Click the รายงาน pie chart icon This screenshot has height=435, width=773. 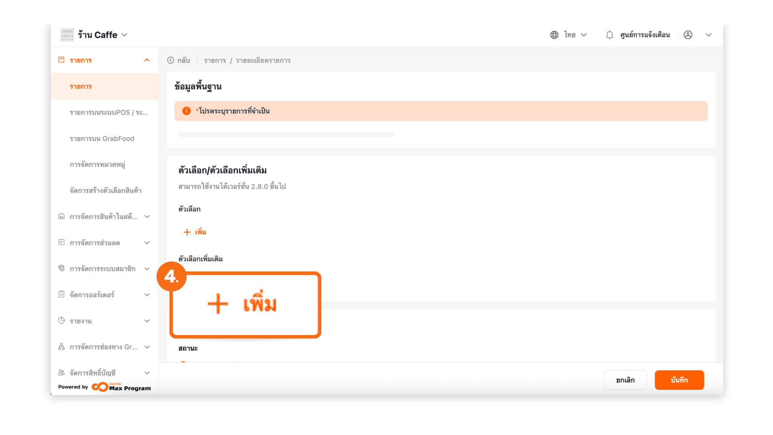pos(61,321)
